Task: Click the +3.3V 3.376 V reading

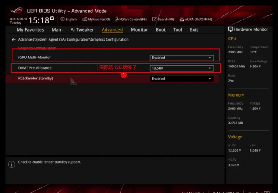Action: [x=234, y=165]
